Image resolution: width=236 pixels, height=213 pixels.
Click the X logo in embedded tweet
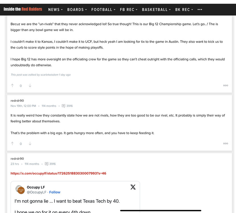click(x=133, y=187)
